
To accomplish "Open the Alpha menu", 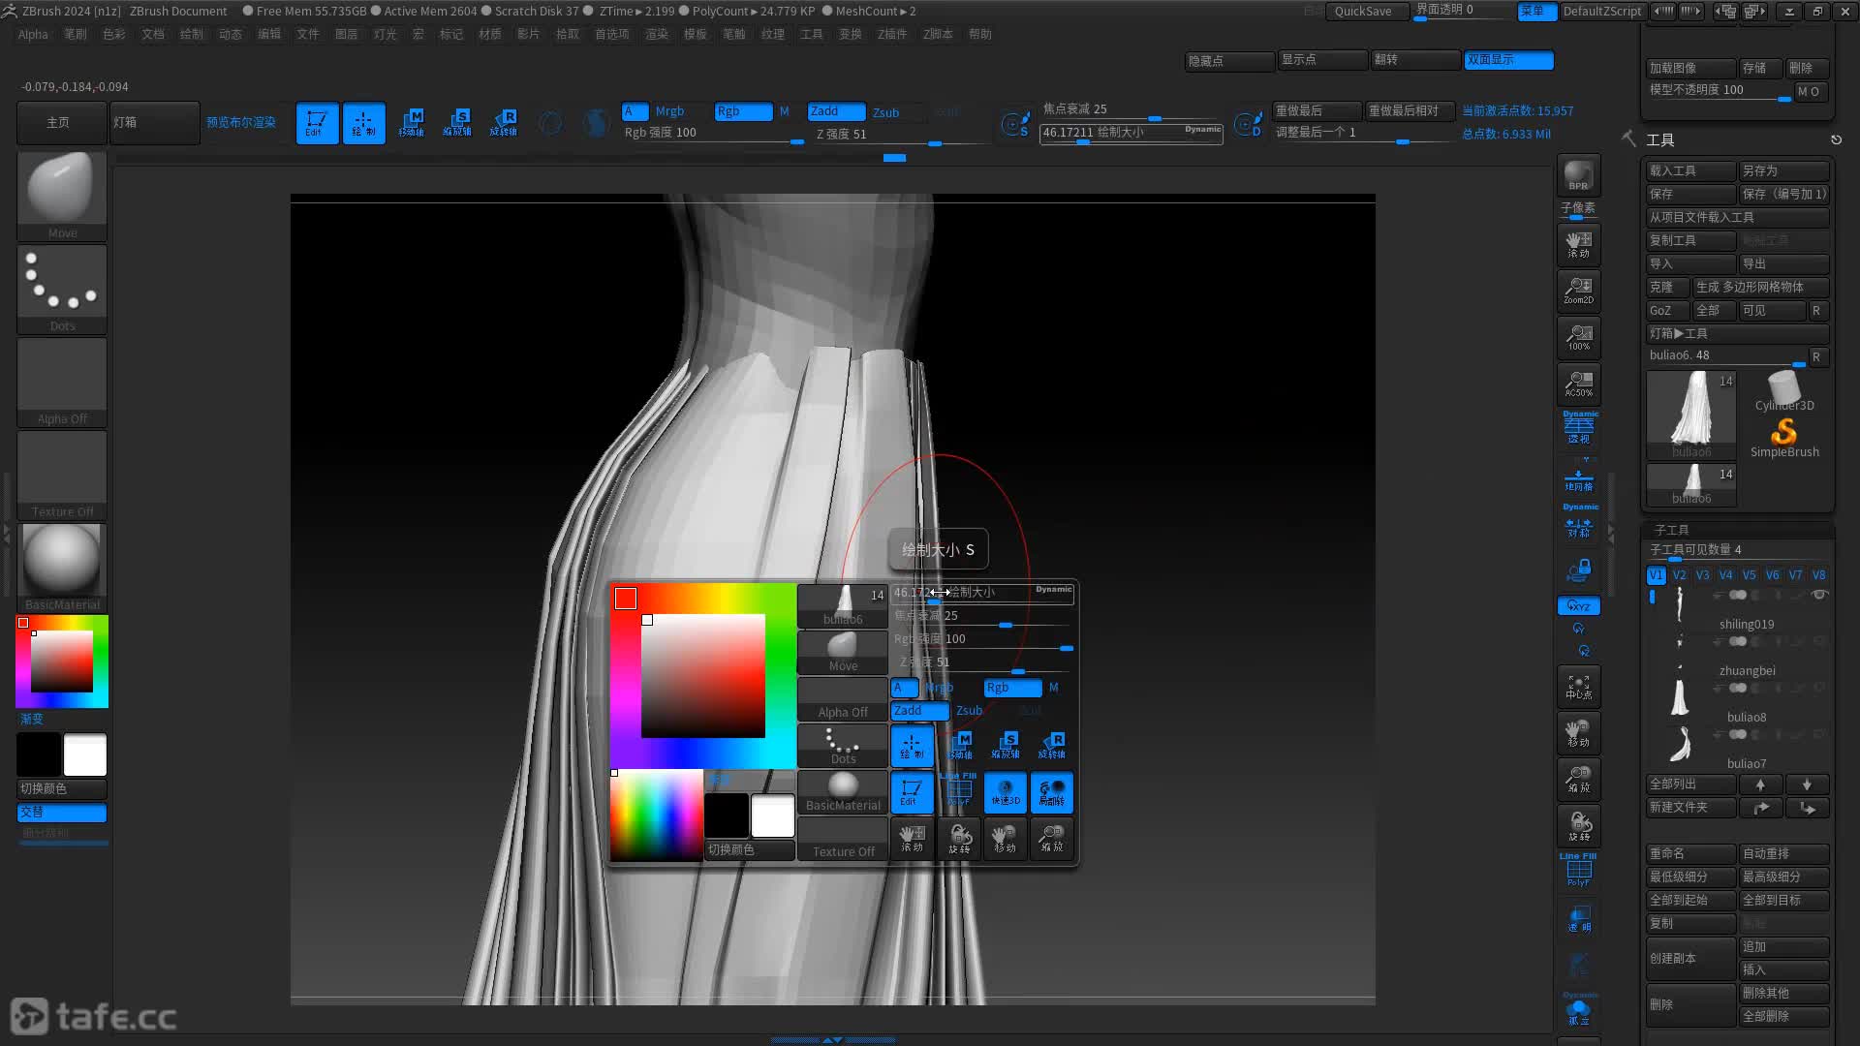I will coord(33,34).
